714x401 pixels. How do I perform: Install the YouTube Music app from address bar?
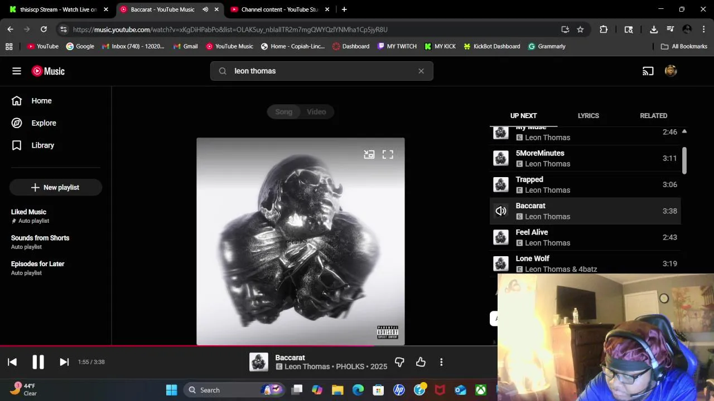565,30
